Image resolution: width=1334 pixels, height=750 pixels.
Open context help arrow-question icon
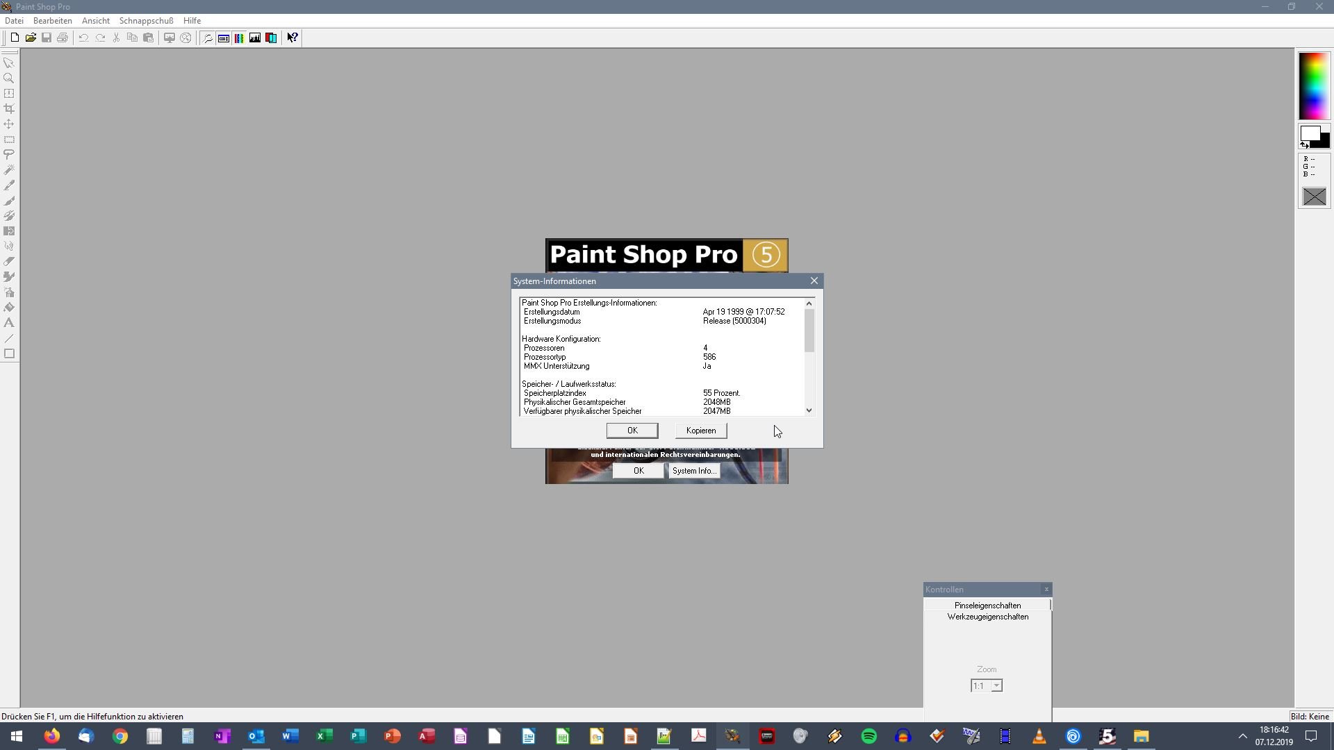pos(293,38)
